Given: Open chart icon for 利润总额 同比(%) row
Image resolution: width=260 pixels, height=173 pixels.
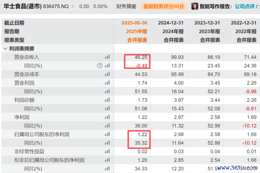Looking at the screenshot, I should click(x=107, y=109).
